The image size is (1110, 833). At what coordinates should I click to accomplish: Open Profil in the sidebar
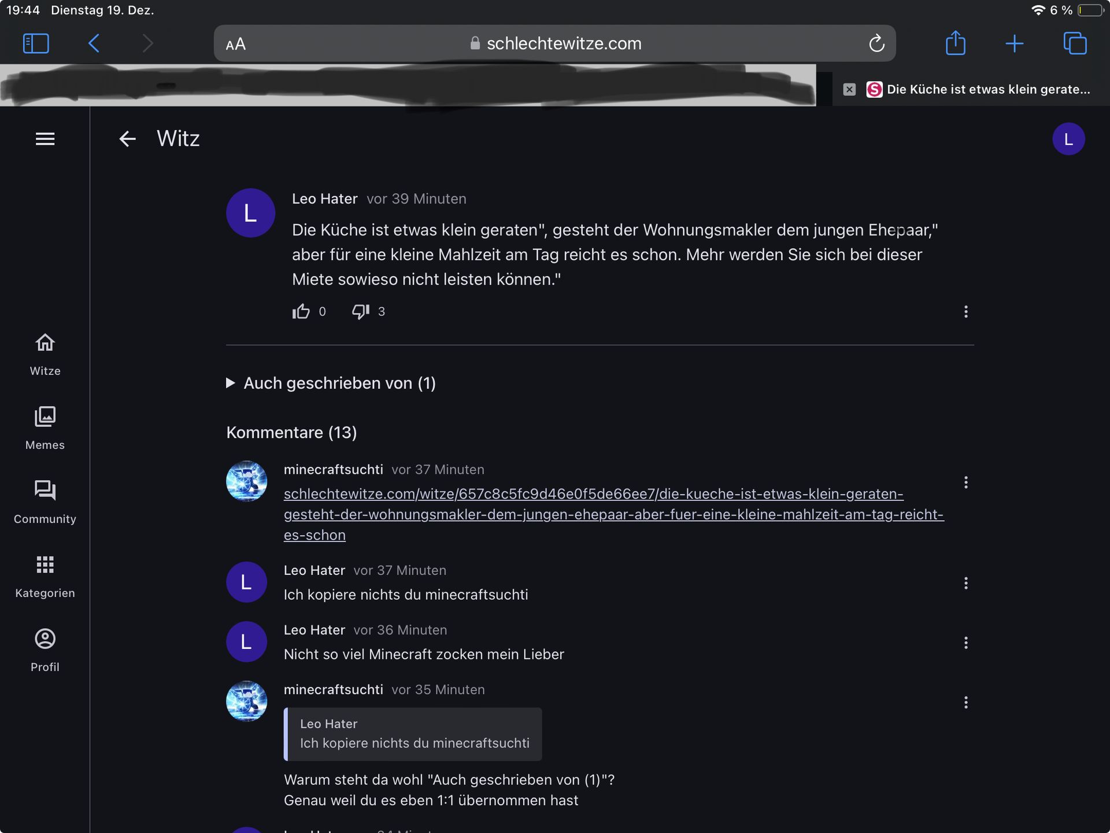coord(45,650)
